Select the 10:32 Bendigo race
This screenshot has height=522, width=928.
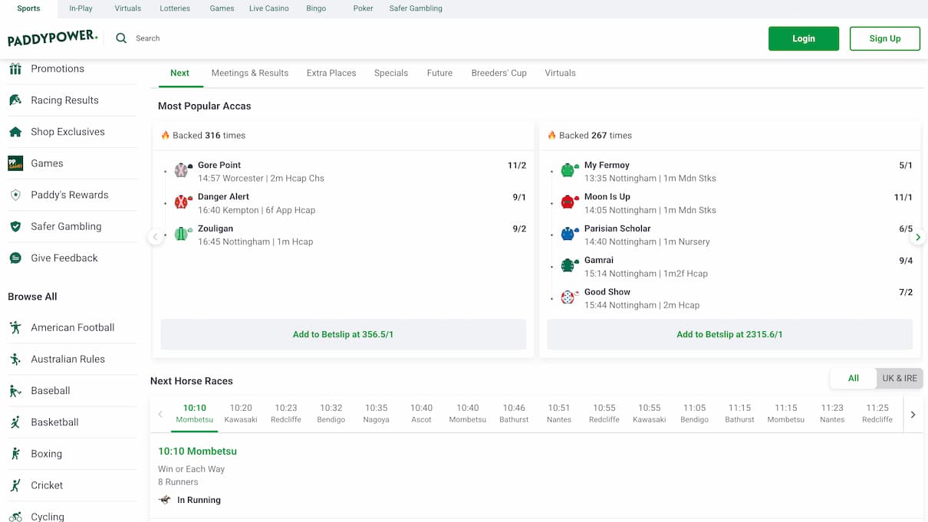[331, 414]
